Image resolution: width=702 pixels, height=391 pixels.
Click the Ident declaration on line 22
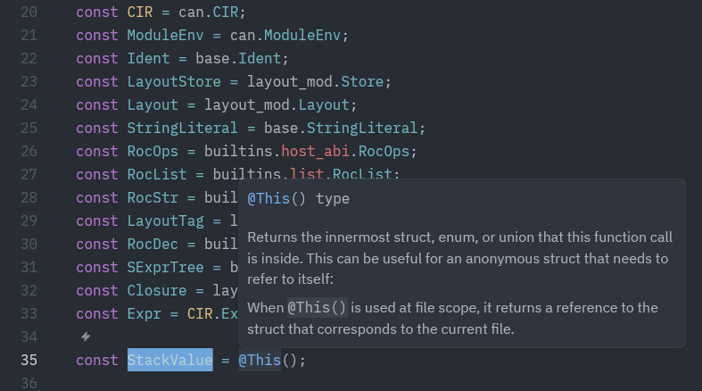[148, 59]
